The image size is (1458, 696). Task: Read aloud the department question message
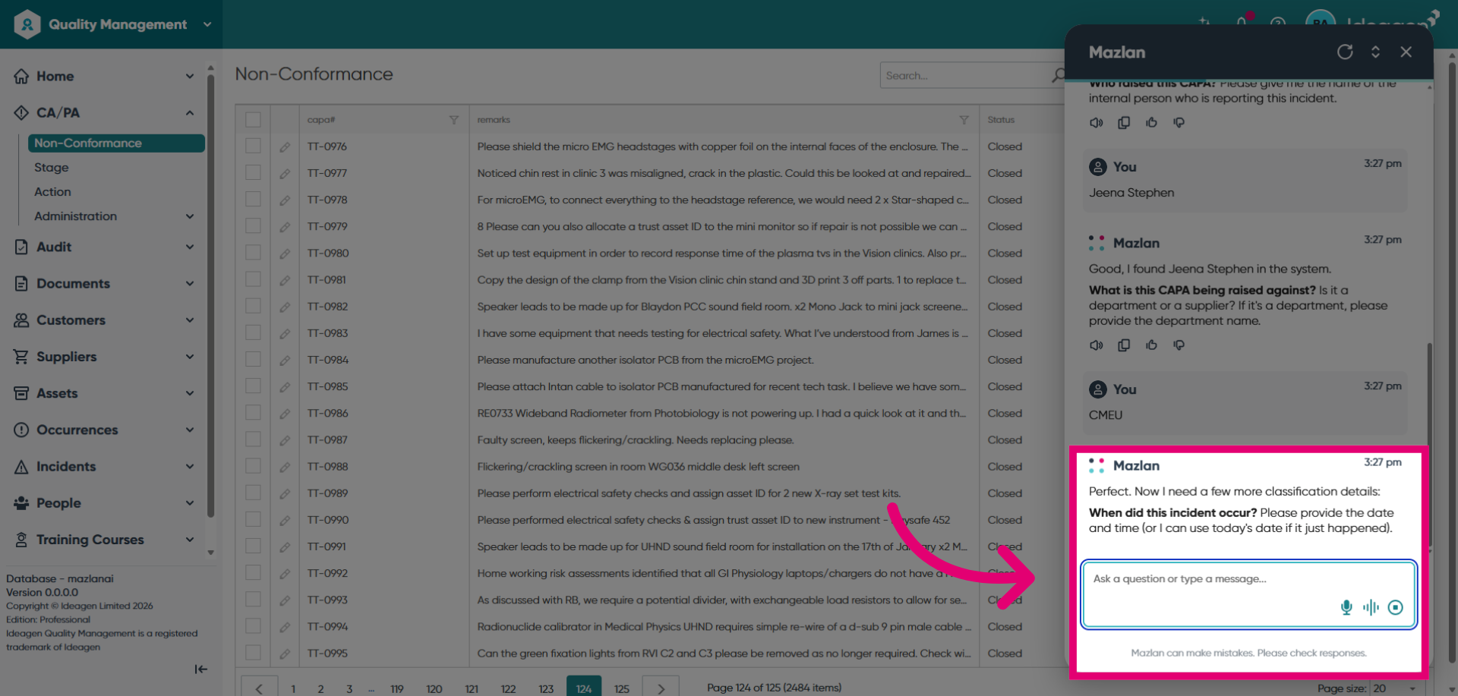coord(1097,345)
